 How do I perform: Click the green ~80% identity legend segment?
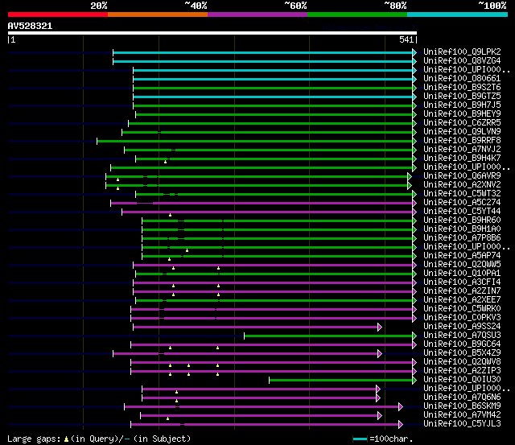click(357, 14)
